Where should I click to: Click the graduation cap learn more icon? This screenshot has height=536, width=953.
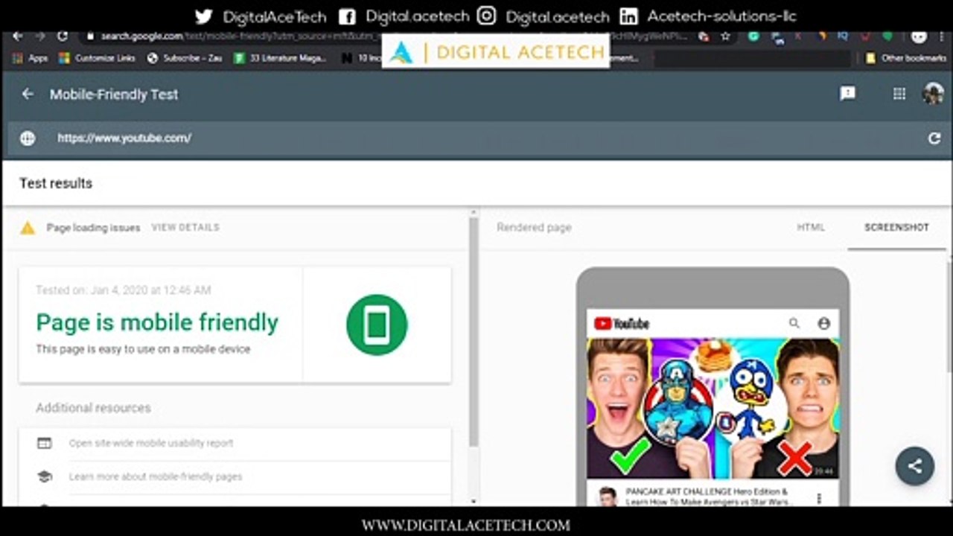pos(45,476)
